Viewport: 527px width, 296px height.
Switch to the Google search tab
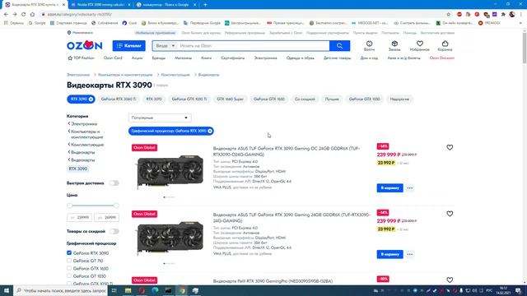166,5
